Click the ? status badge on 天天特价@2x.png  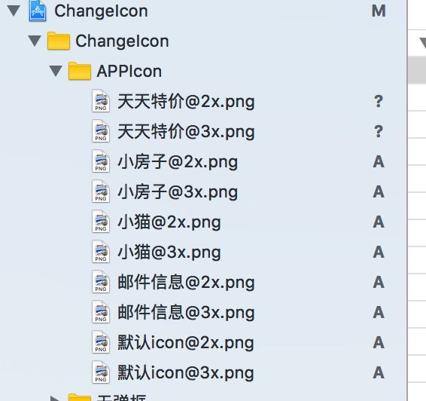point(379,101)
